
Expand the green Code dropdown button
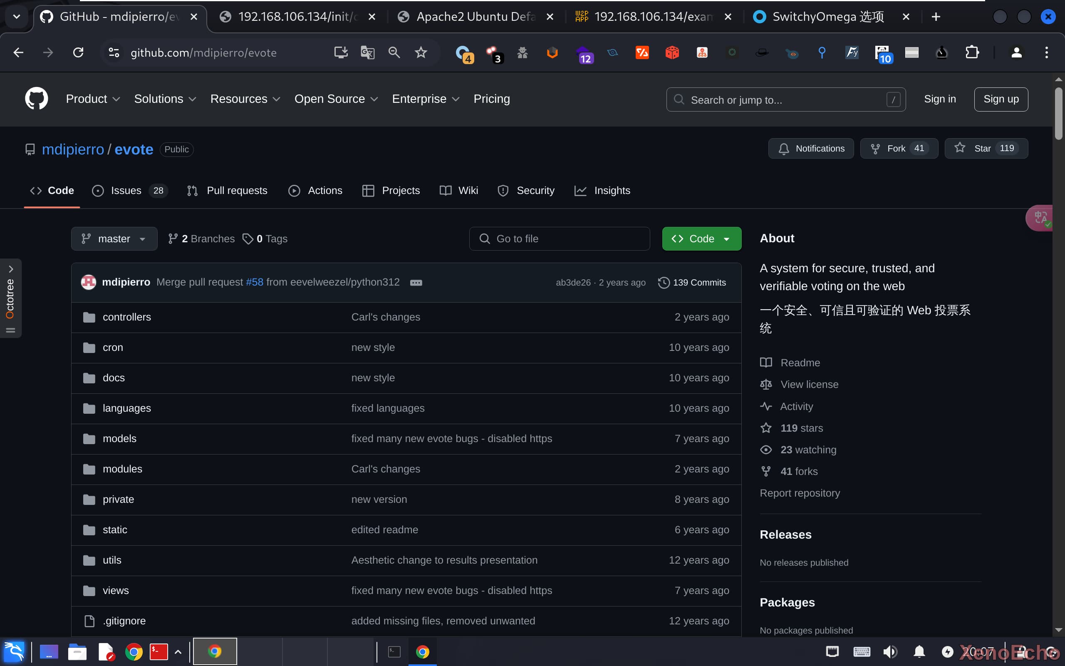[x=701, y=239]
